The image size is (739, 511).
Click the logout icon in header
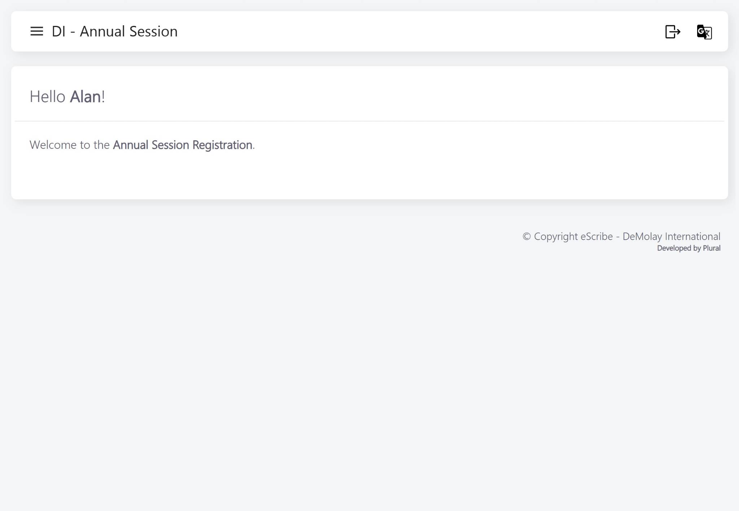click(x=673, y=32)
